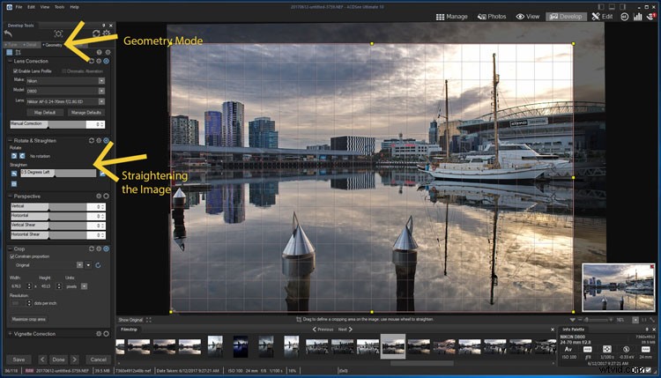Collapse the Lens Correction section
This screenshot has width=661, height=378.
click(10, 61)
